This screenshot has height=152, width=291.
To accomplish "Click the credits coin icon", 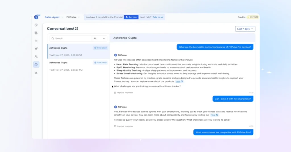I will [248, 17].
